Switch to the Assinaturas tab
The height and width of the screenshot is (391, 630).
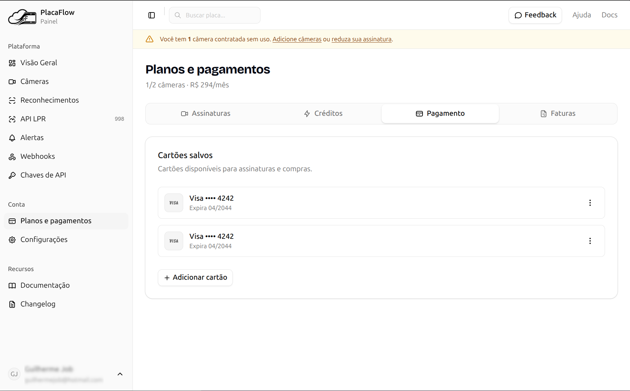click(206, 113)
